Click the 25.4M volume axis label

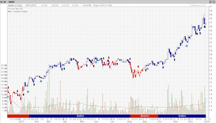4,65
